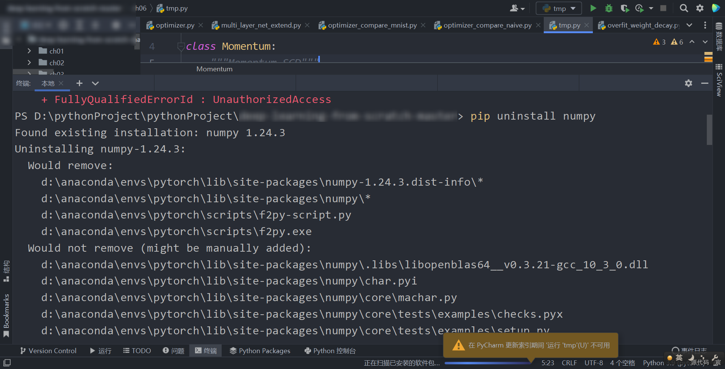Click the 3 warnings indicator in editor
This screenshot has height=369, width=725.
[659, 42]
